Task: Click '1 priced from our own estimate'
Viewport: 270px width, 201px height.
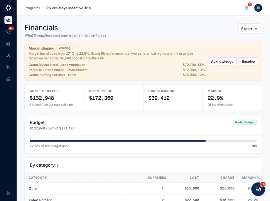Action: [x=51, y=104]
